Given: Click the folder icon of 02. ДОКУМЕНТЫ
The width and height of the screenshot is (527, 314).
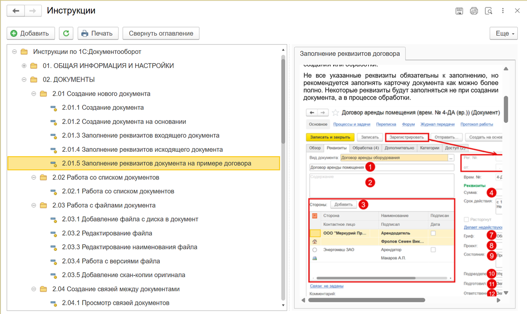Looking at the screenshot, I should (34, 80).
